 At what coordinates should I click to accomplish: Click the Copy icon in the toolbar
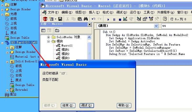(74, 19)
